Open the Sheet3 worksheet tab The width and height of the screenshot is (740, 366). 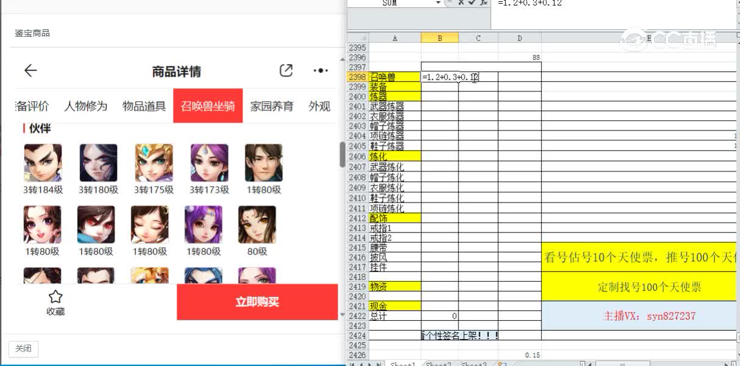click(x=474, y=364)
